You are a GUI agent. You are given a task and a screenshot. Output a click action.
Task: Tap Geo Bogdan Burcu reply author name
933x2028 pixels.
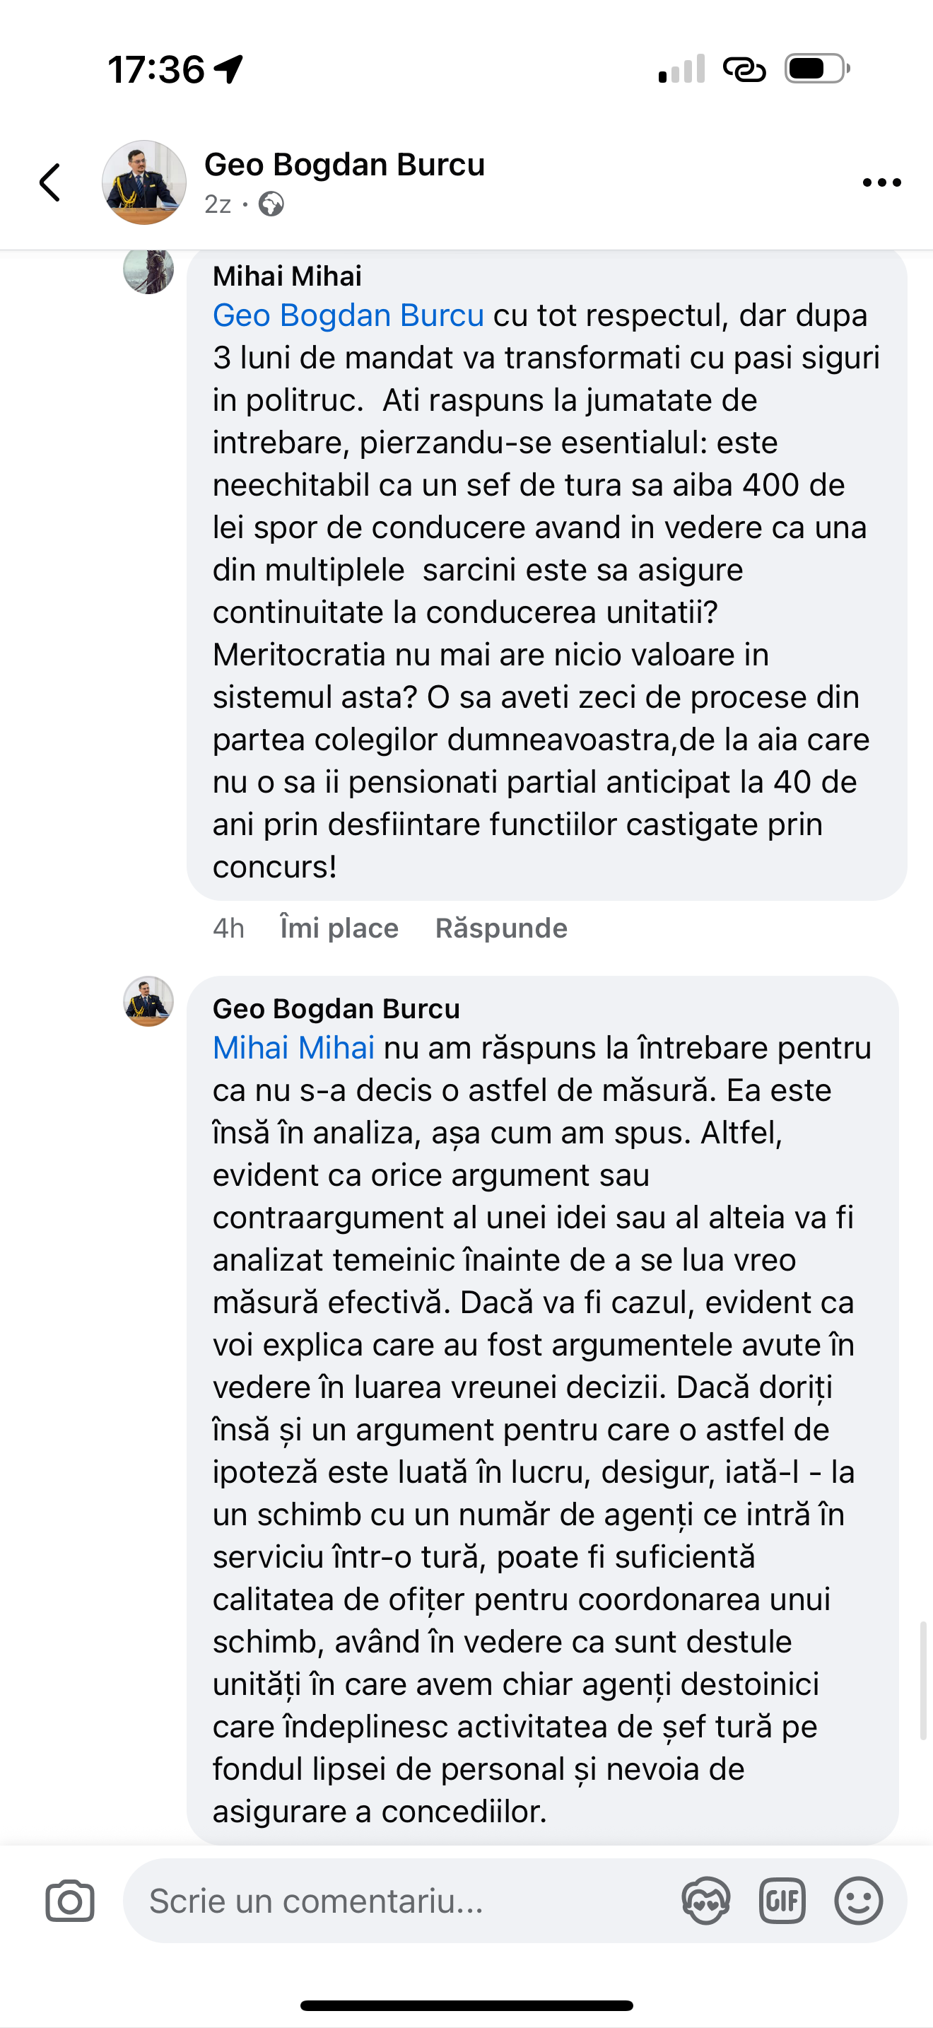tap(336, 1008)
